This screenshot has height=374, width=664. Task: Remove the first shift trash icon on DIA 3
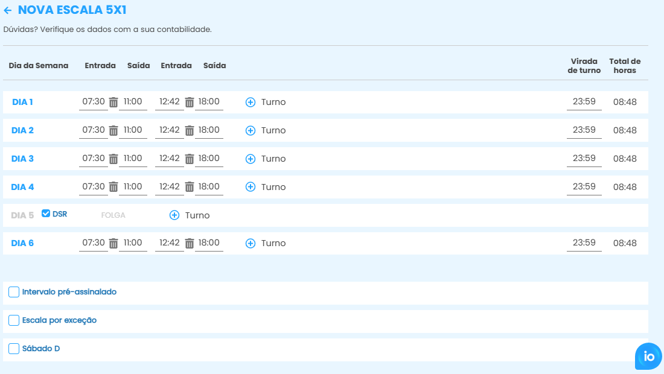pyautogui.click(x=113, y=159)
